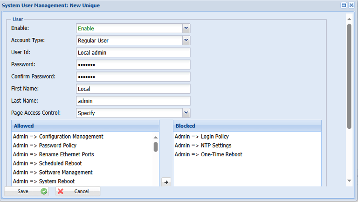
Task: Expand the Account Type dropdown
Action: pyautogui.click(x=186, y=41)
